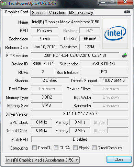
Task: Open the Validation tab
Action: tap(57, 13)
